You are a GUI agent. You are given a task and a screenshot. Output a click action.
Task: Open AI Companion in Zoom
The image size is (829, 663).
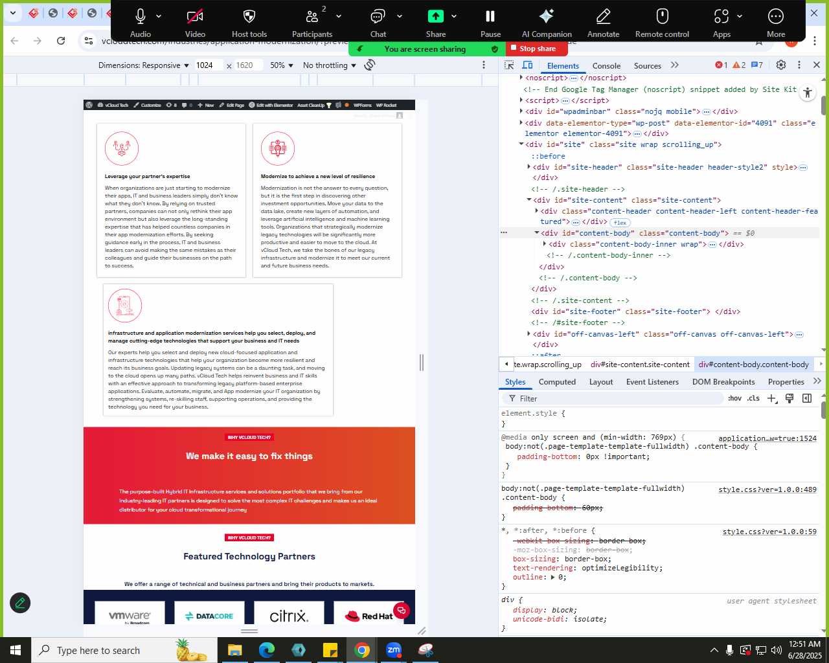[547, 22]
